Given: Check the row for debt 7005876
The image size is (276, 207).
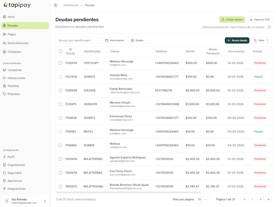Looking at the screenshot, I should tap(60, 159).
